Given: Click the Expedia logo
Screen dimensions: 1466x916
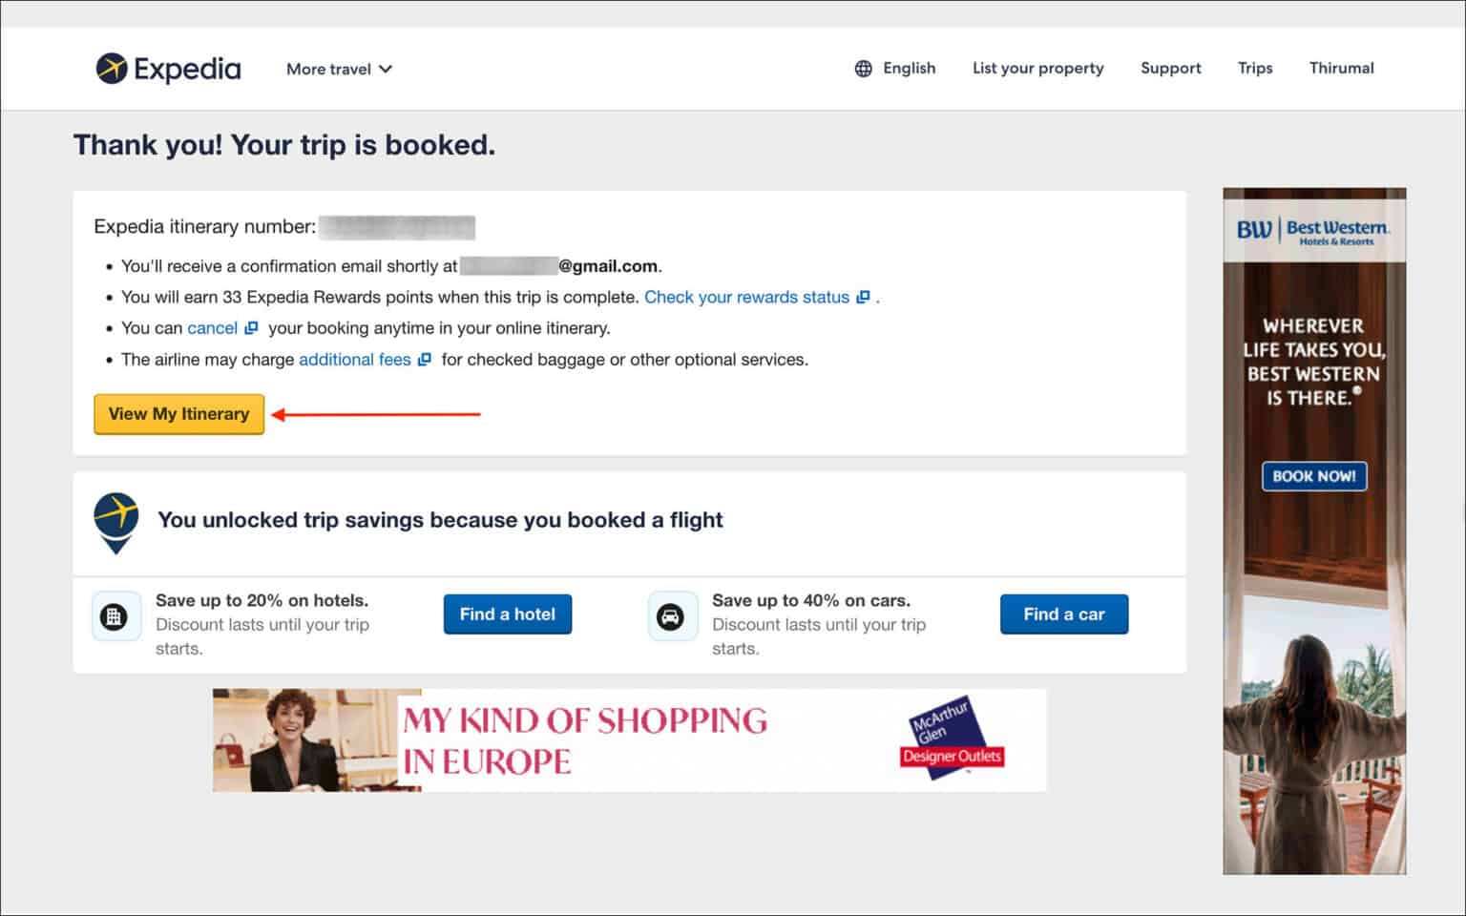Looking at the screenshot, I should [x=167, y=68].
